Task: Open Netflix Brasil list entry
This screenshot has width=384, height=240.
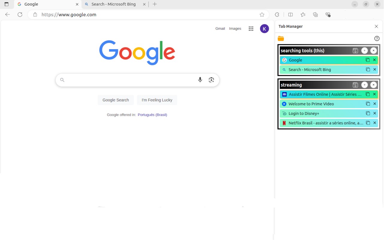Action: pos(329,123)
